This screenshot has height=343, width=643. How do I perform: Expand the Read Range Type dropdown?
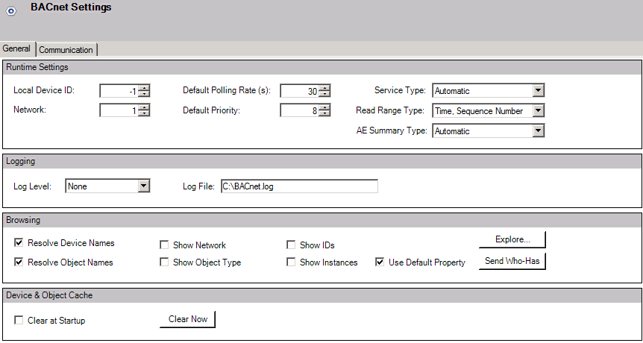(x=538, y=111)
